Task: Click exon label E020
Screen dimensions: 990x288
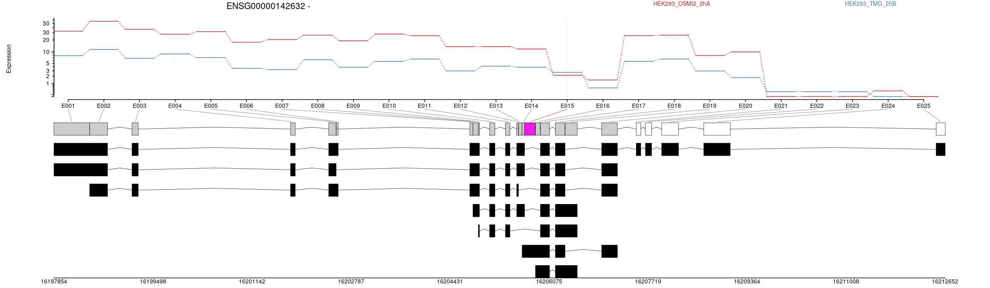Action: click(x=745, y=106)
